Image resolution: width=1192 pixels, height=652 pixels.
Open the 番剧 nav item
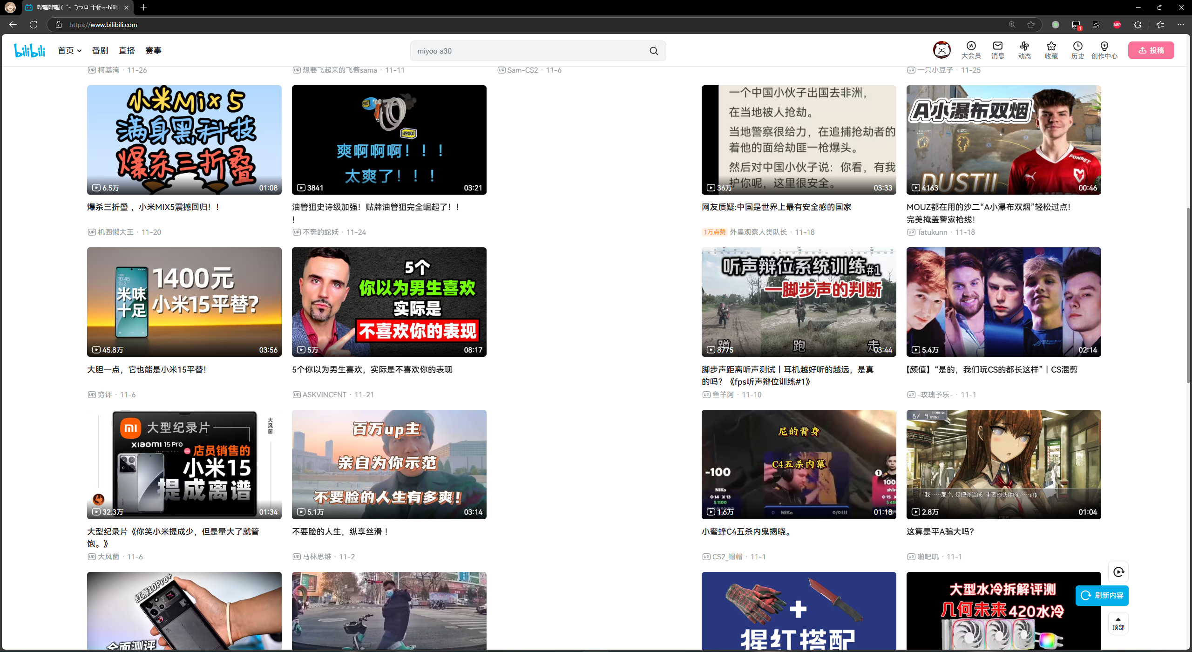[100, 50]
